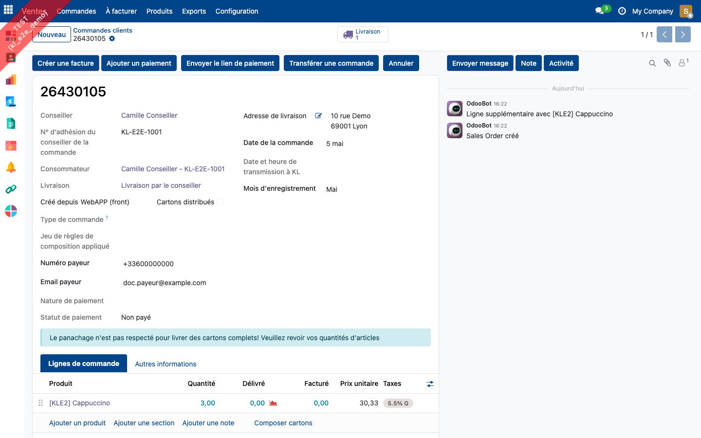Click Transférer une commande
The height and width of the screenshot is (438, 701).
click(x=331, y=63)
